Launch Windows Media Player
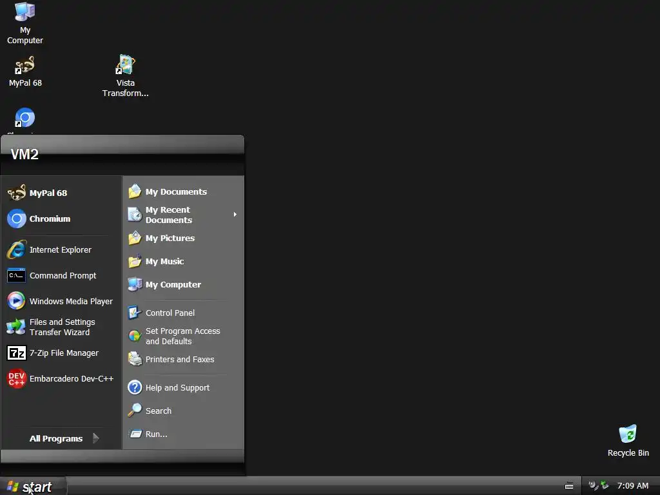This screenshot has width=660, height=495. tap(61, 302)
